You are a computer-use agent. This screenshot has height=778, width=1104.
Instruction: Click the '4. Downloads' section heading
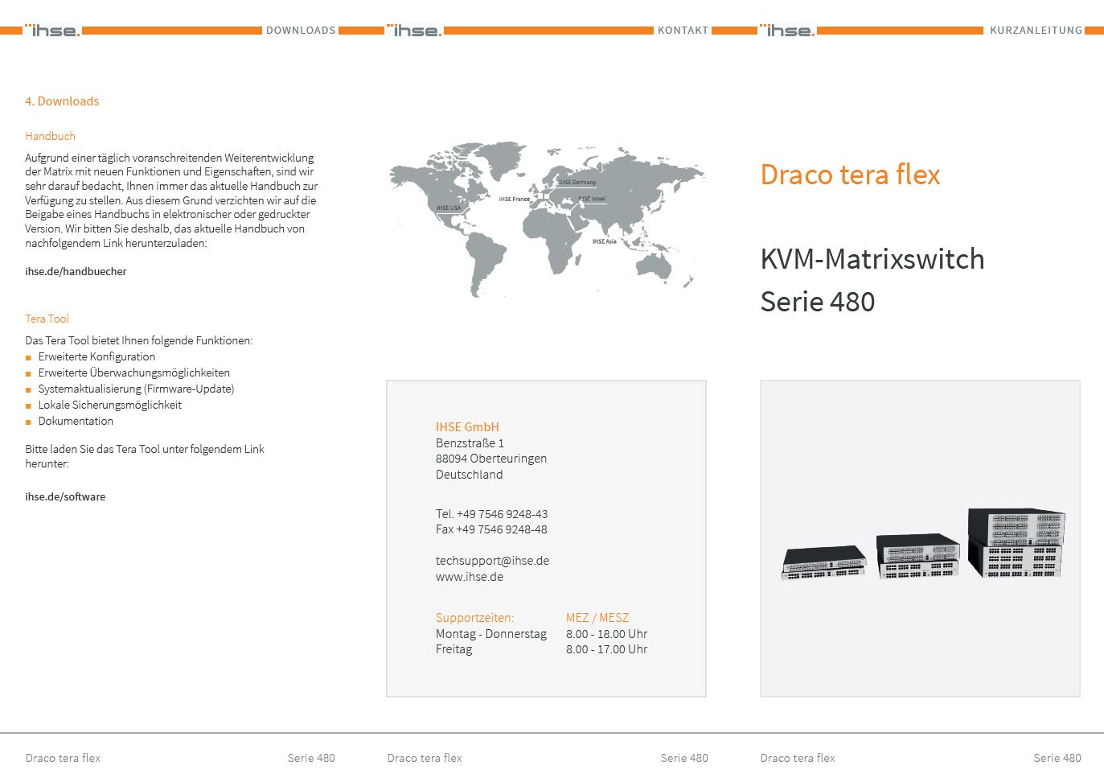pyautogui.click(x=62, y=101)
